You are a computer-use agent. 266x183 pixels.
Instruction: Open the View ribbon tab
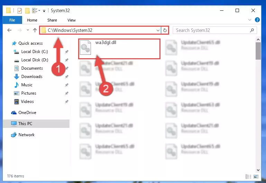[x=71, y=20]
